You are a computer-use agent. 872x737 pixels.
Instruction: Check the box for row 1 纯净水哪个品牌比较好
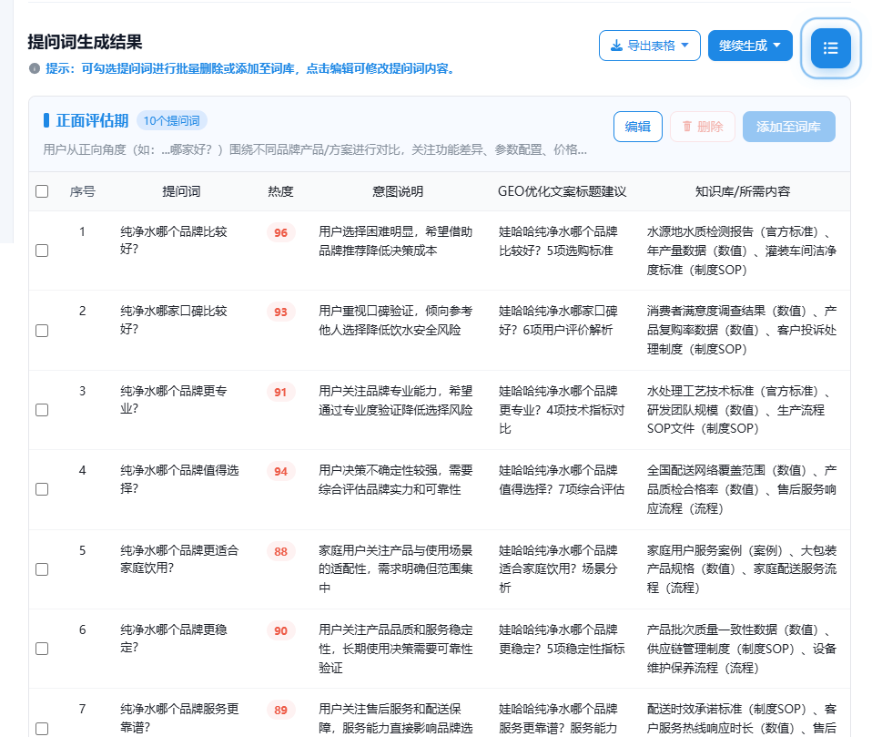[x=42, y=251]
